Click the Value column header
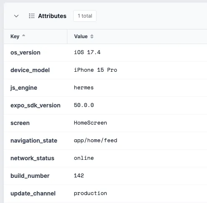Screen dimensions: 207x203 81,36
